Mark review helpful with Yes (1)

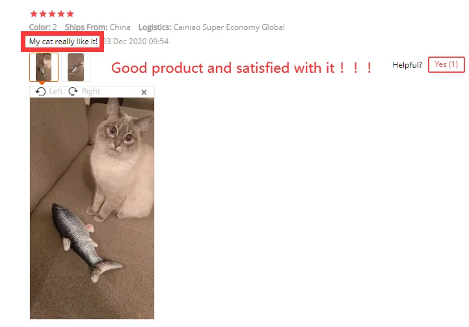(x=446, y=64)
